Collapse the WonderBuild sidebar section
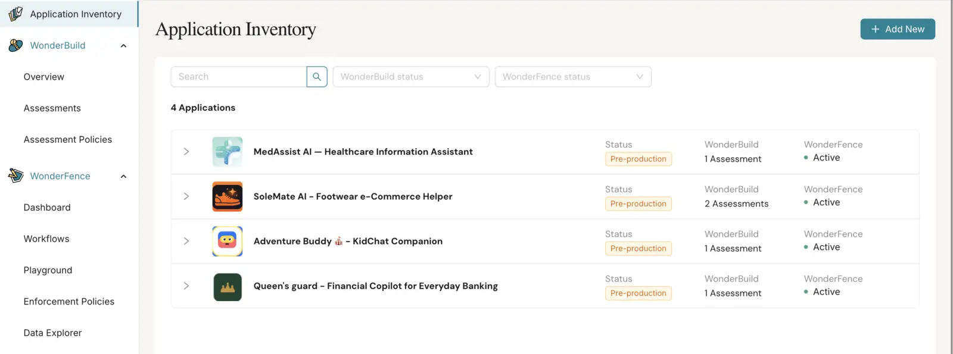 point(123,46)
